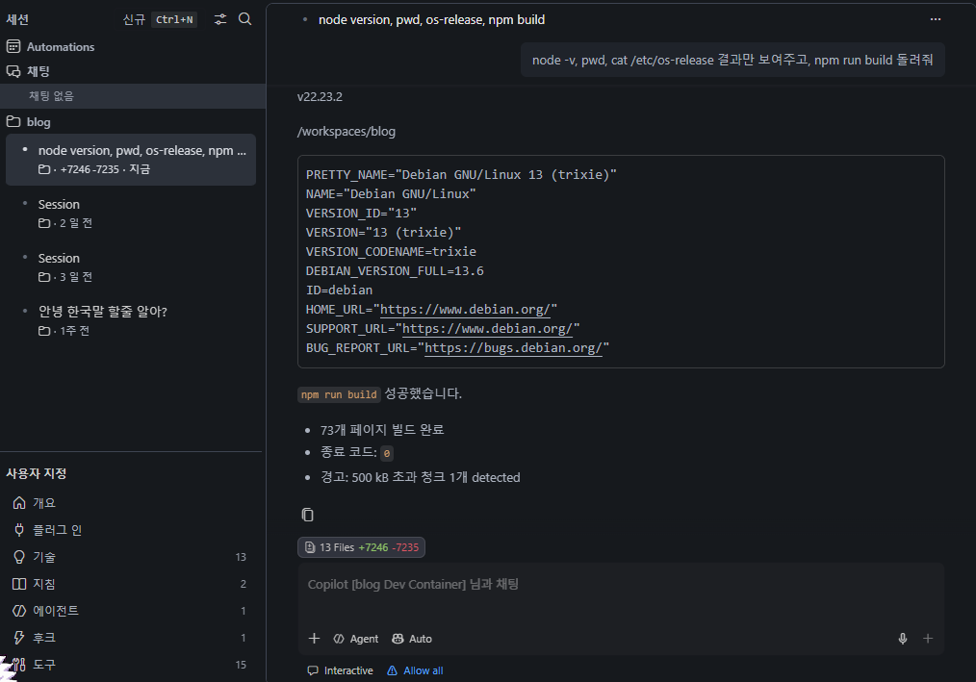Image resolution: width=976 pixels, height=682 pixels.
Task: Open the session filter sliders icon
Action: click(220, 19)
